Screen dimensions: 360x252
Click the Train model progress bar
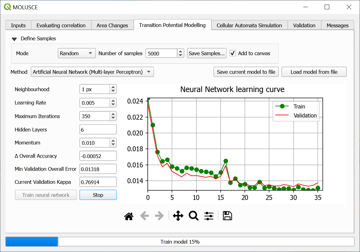click(x=180, y=242)
